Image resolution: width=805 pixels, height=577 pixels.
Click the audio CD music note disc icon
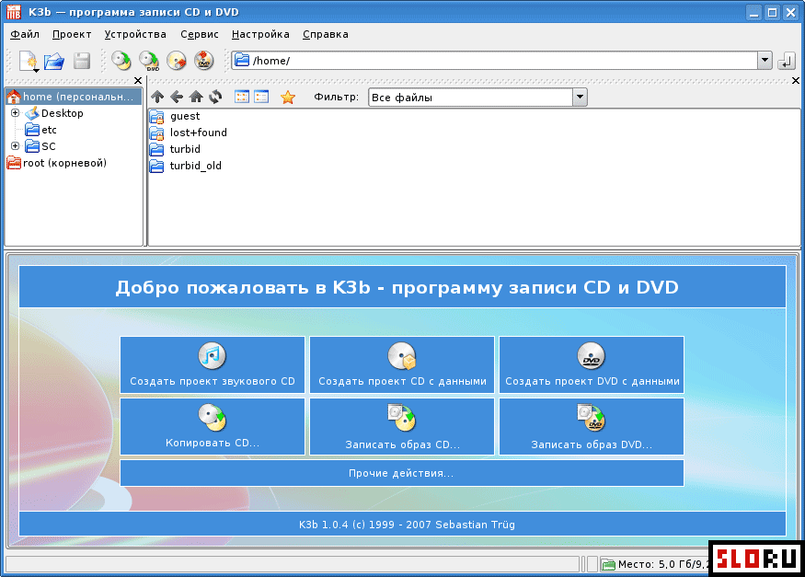(212, 355)
